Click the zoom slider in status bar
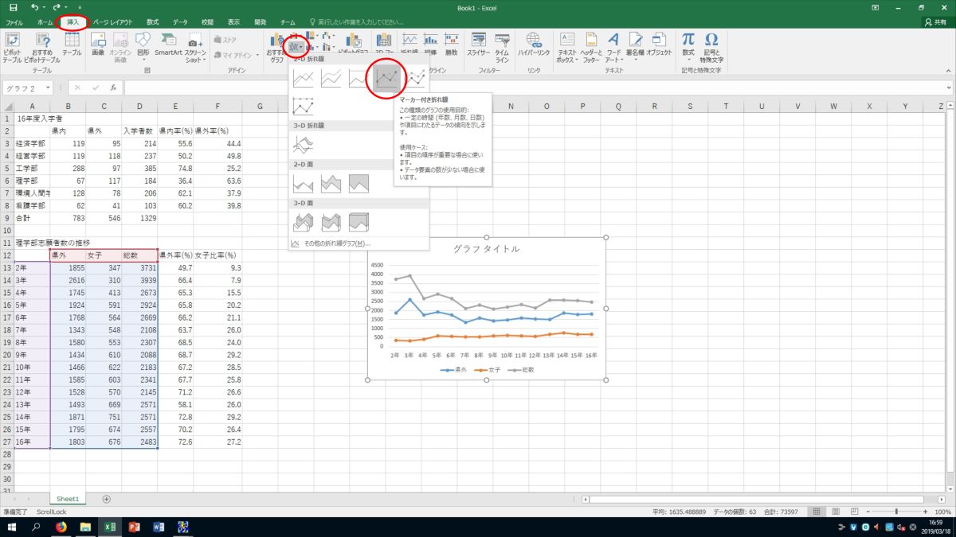Image resolution: width=956 pixels, height=537 pixels. (896, 512)
